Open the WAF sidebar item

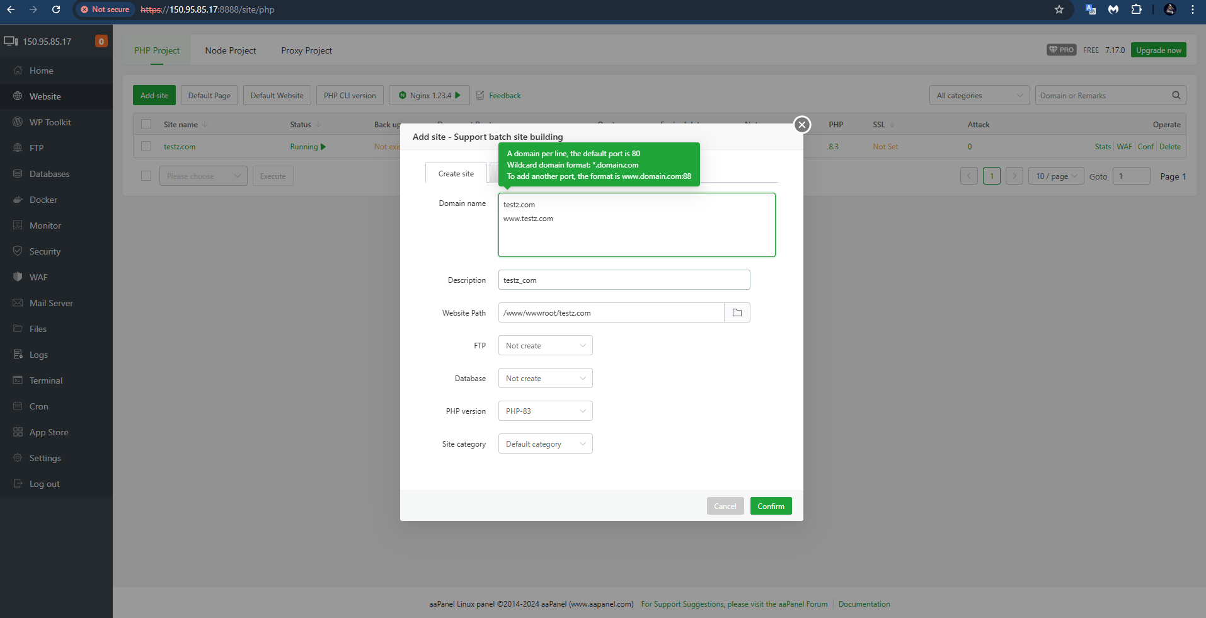coord(56,277)
